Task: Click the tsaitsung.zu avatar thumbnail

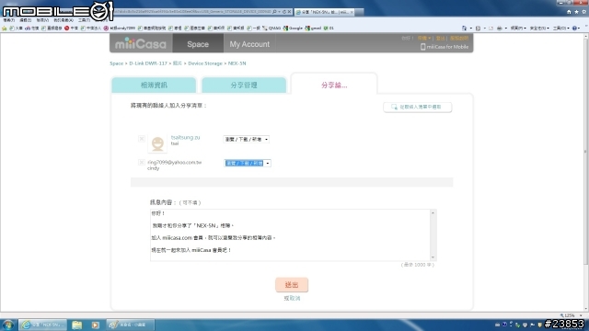Action: click(x=157, y=143)
